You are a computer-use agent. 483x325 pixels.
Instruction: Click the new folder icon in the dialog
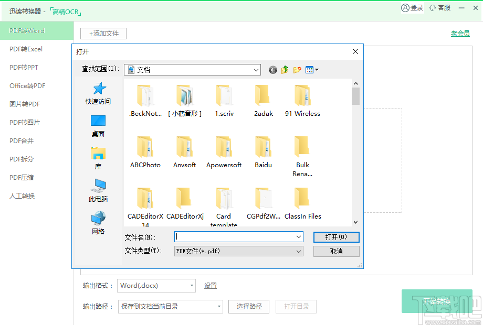[297, 69]
